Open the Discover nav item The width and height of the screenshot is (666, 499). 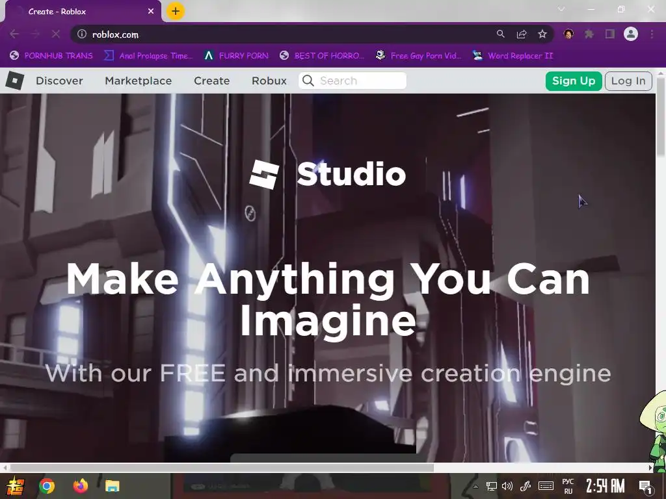click(x=59, y=81)
